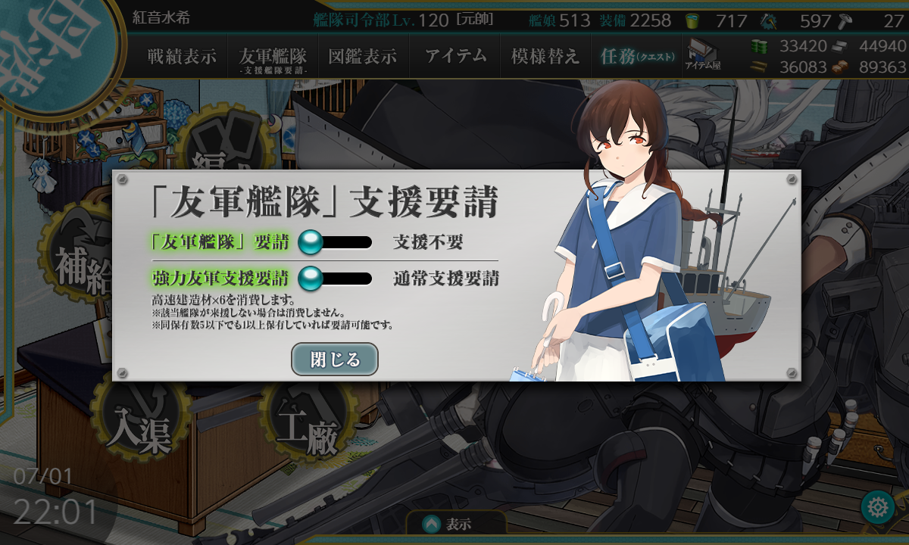Open the settings gear icon
This screenshot has width=909, height=545.
click(x=878, y=506)
